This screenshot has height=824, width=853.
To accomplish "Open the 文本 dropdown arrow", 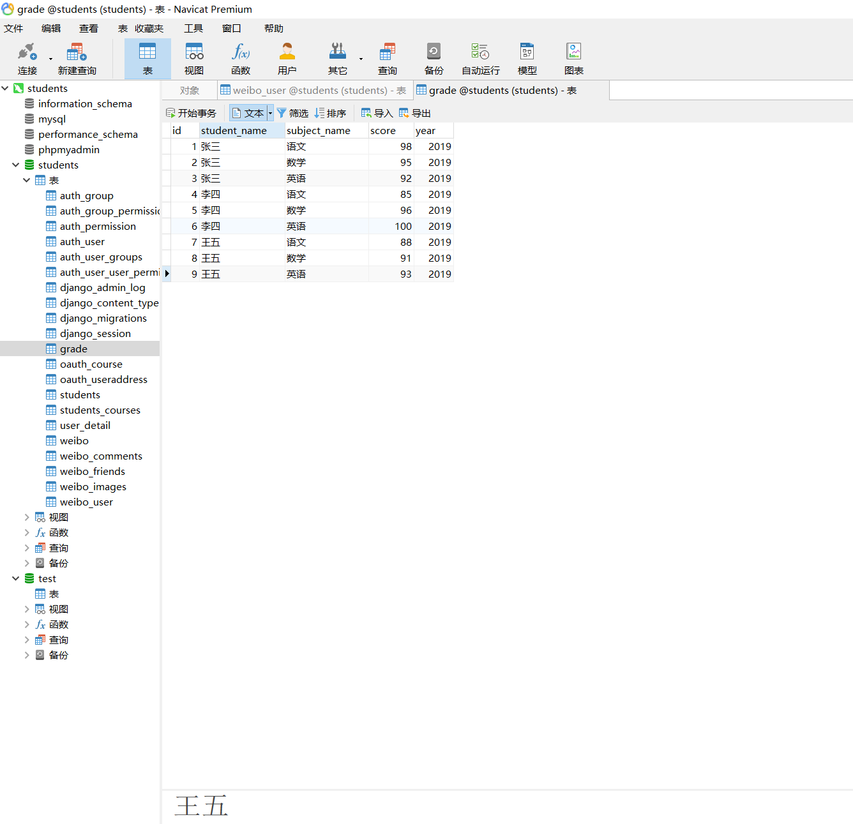I will (271, 113).
